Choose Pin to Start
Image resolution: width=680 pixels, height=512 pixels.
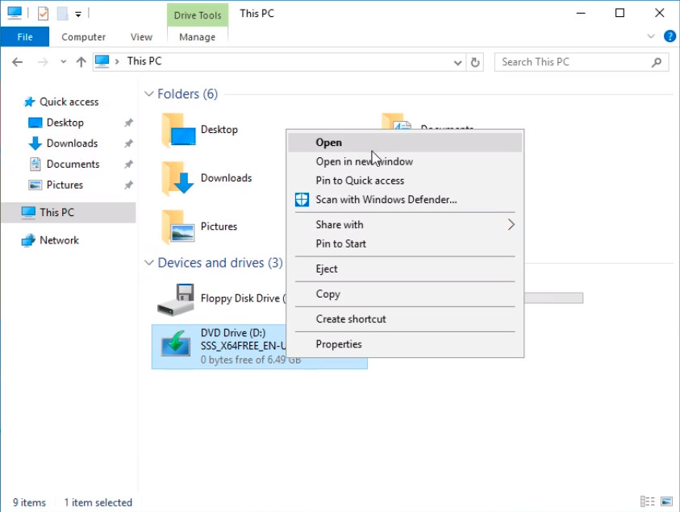pos(405,244)
